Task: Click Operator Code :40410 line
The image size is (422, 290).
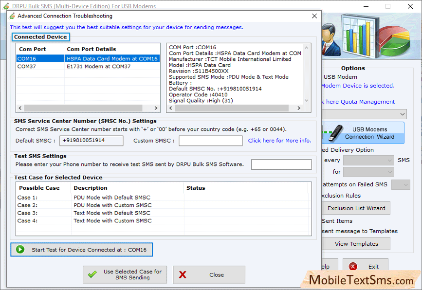Action: pyautogui.click(x=198, y=95)
